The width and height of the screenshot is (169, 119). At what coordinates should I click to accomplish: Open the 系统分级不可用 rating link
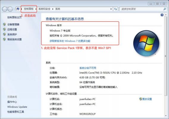(x=88, y=68)
